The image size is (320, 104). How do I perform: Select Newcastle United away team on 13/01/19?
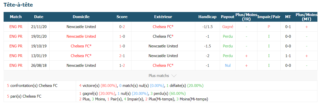163,56
